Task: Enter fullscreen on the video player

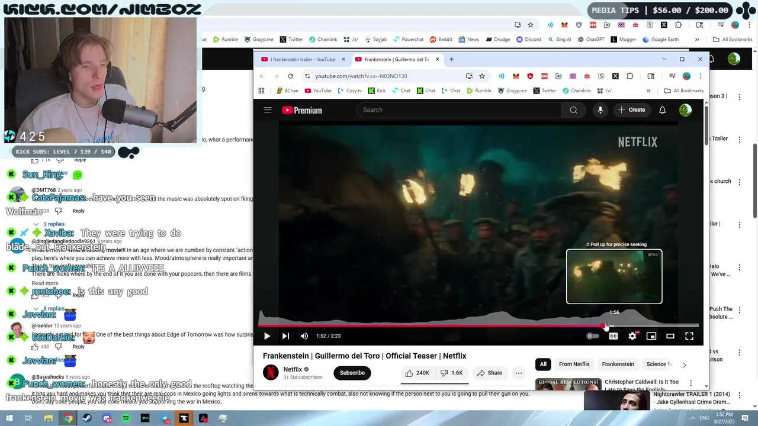Action: [689, 336]
